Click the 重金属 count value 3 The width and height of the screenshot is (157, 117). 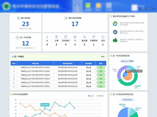[x=84, y=44]
